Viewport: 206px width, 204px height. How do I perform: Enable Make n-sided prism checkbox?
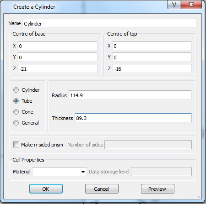pyautogui.click(x=16, y=145)
